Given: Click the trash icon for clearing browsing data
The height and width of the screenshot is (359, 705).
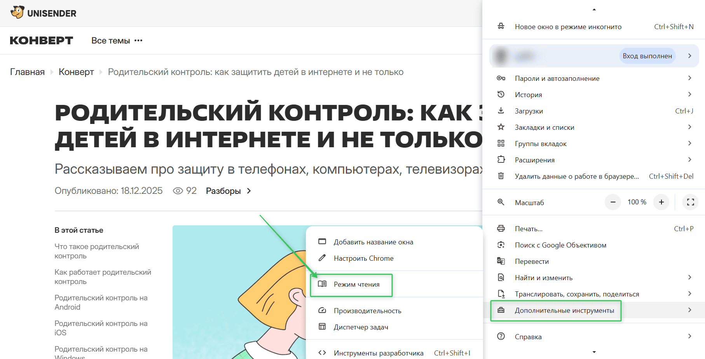Looking at the screenshot, I should point(501,176).
